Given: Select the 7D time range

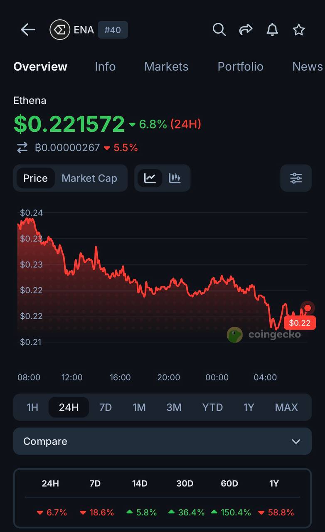Looking at the screenshot, I should tap(106, 407).
